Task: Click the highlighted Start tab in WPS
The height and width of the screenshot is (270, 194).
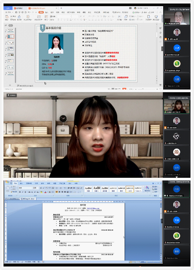Action: pyautogui.click(x=41, y=12)
